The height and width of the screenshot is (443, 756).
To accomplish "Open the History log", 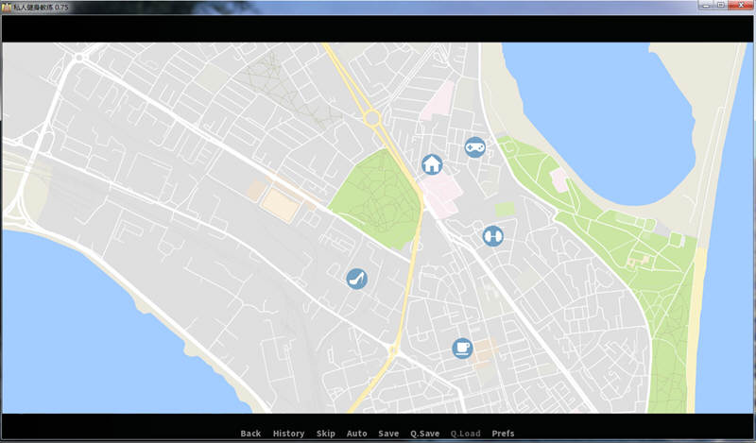I will [288, 434].
